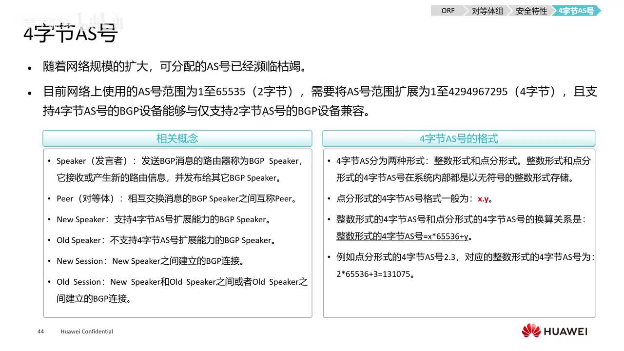Click the bullet starting "Old Session：New Speaker和Old Speaker之间"
Image resolution: width=624 pixels, height=351 pixels.
point(182,290)
